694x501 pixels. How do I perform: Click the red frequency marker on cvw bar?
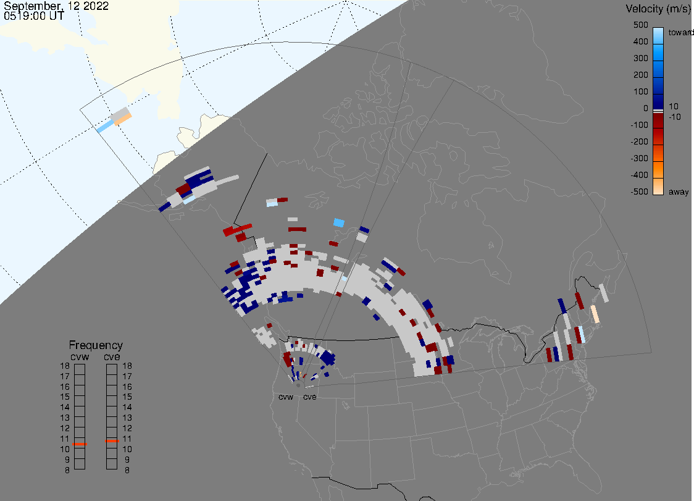coord(80,444)
